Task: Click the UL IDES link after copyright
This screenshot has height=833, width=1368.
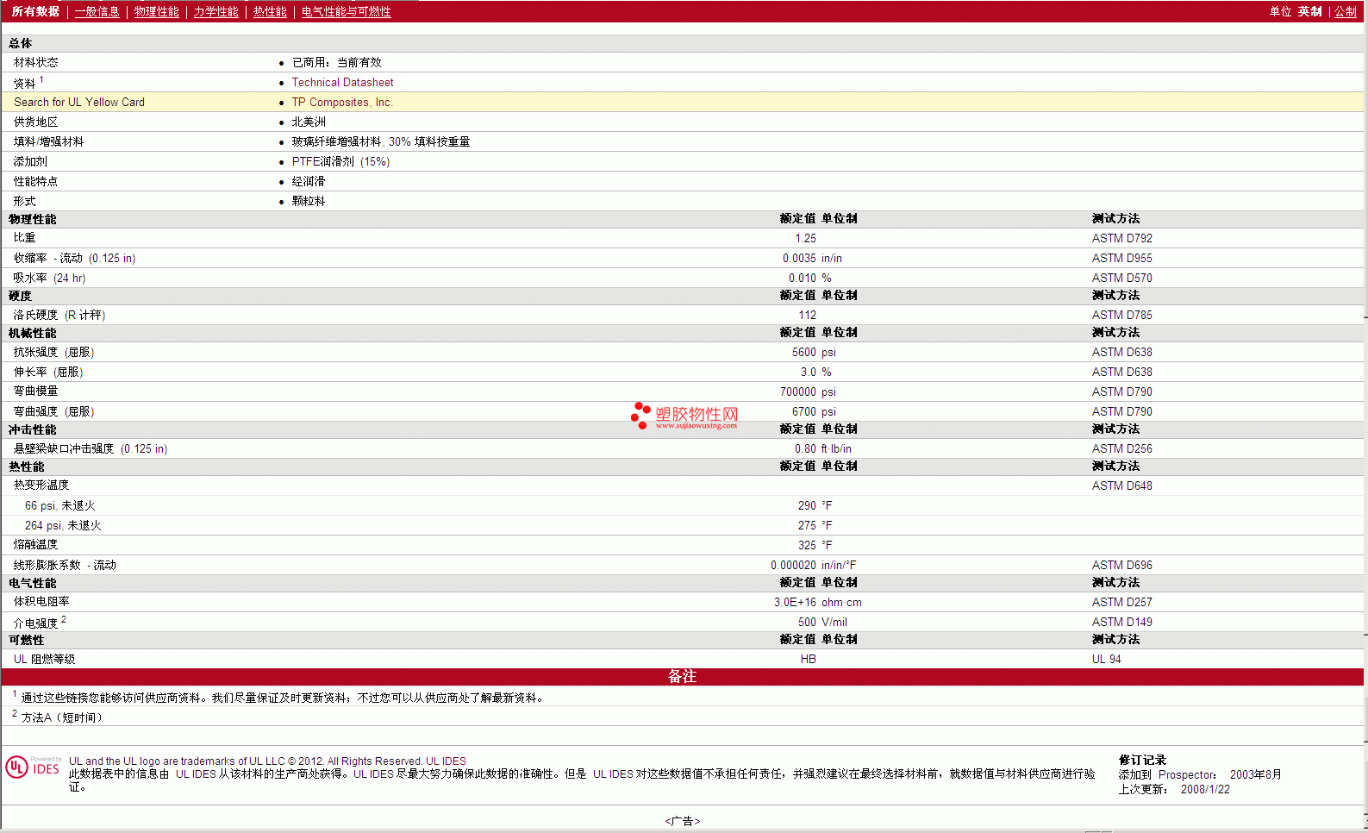Action: pyautogui.click(x=446, y=761)
